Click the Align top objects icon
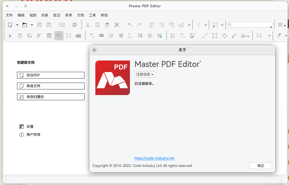289x185 pixels. (172, 25)
